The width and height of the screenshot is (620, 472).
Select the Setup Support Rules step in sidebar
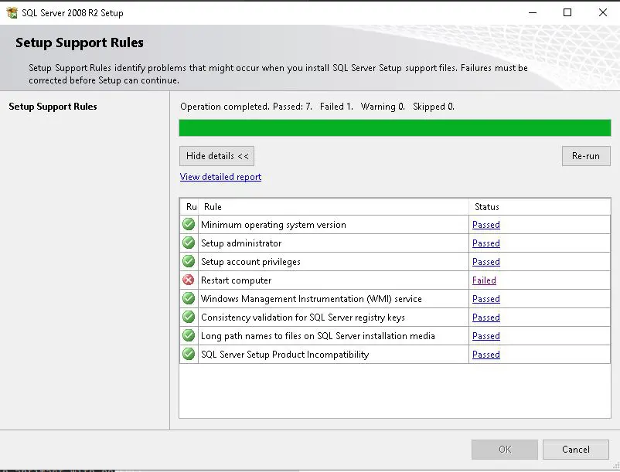pyautogui.click(x=53, y=107)
